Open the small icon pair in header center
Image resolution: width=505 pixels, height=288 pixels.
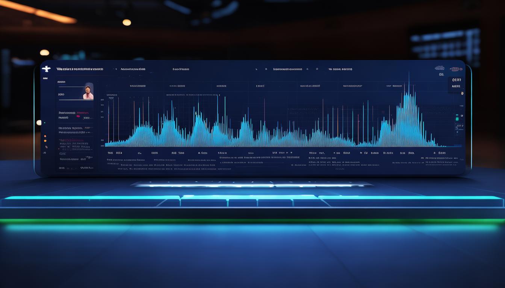point(260,69)
